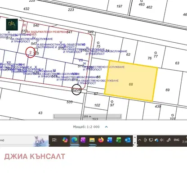
Task: Switch to the Microsoft Edge window
Action: [74, 140]
